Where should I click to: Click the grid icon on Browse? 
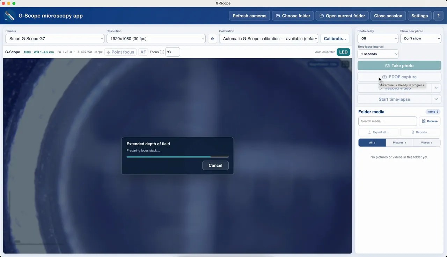click(424, 121)
